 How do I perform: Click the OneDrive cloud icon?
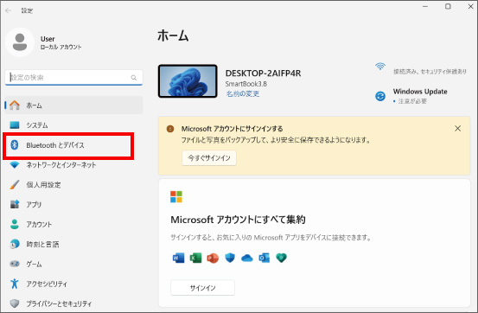click(247, 258)
